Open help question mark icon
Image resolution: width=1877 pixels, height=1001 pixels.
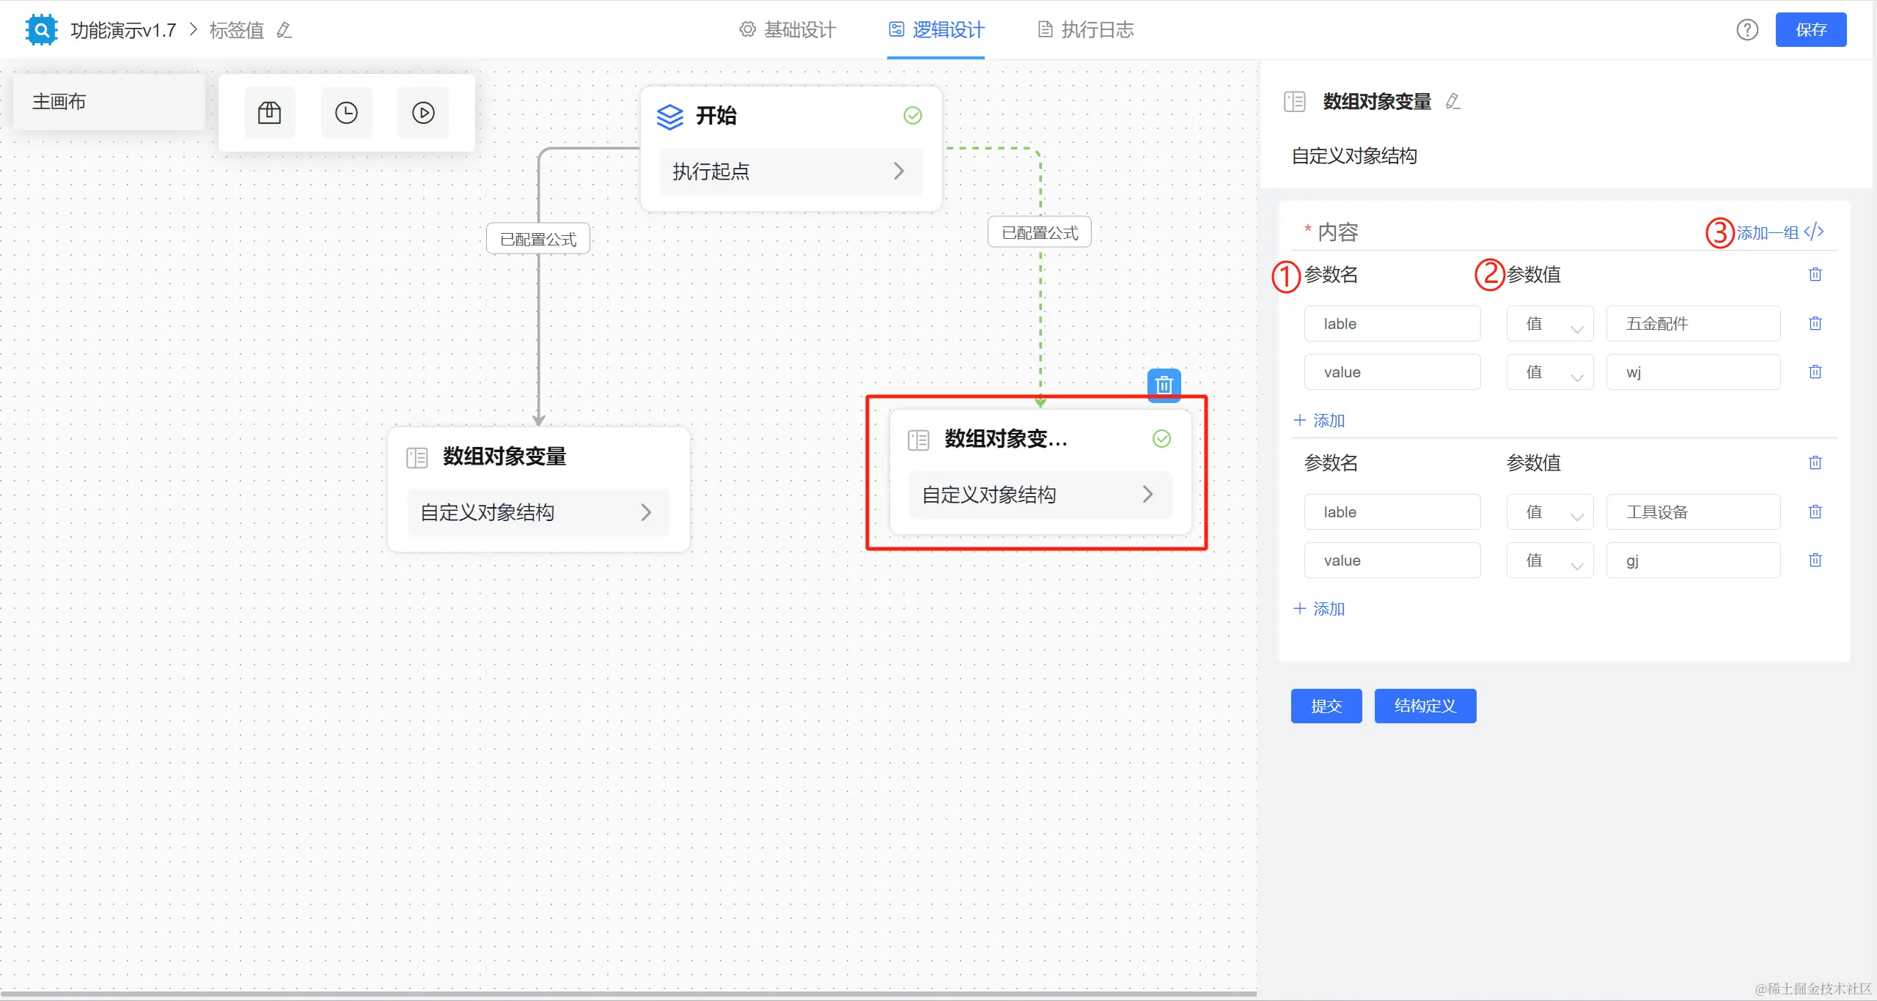pos(1747,30)
